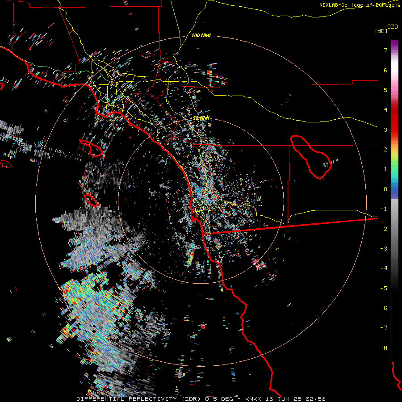
Task: Click the -4 dB value on color scale
Action: point(384,268)
